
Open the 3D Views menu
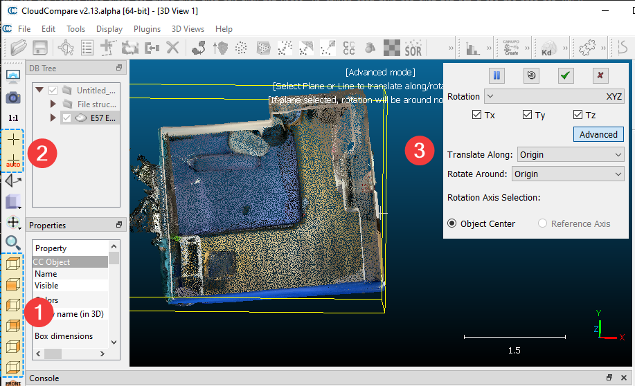click(x=188, y=29)
